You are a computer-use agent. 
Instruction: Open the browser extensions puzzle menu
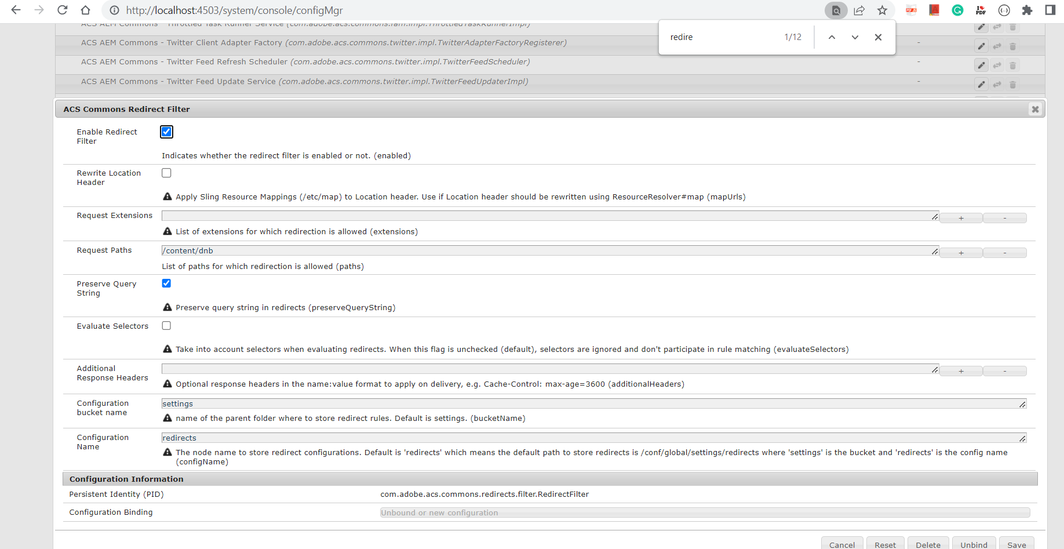[x=1027, y=10]
